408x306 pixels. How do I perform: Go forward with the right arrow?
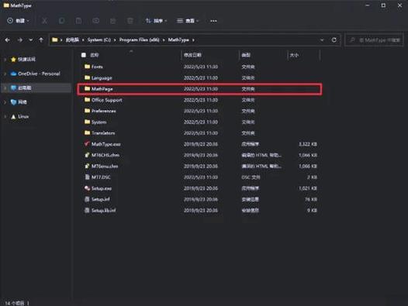[19, 40]
